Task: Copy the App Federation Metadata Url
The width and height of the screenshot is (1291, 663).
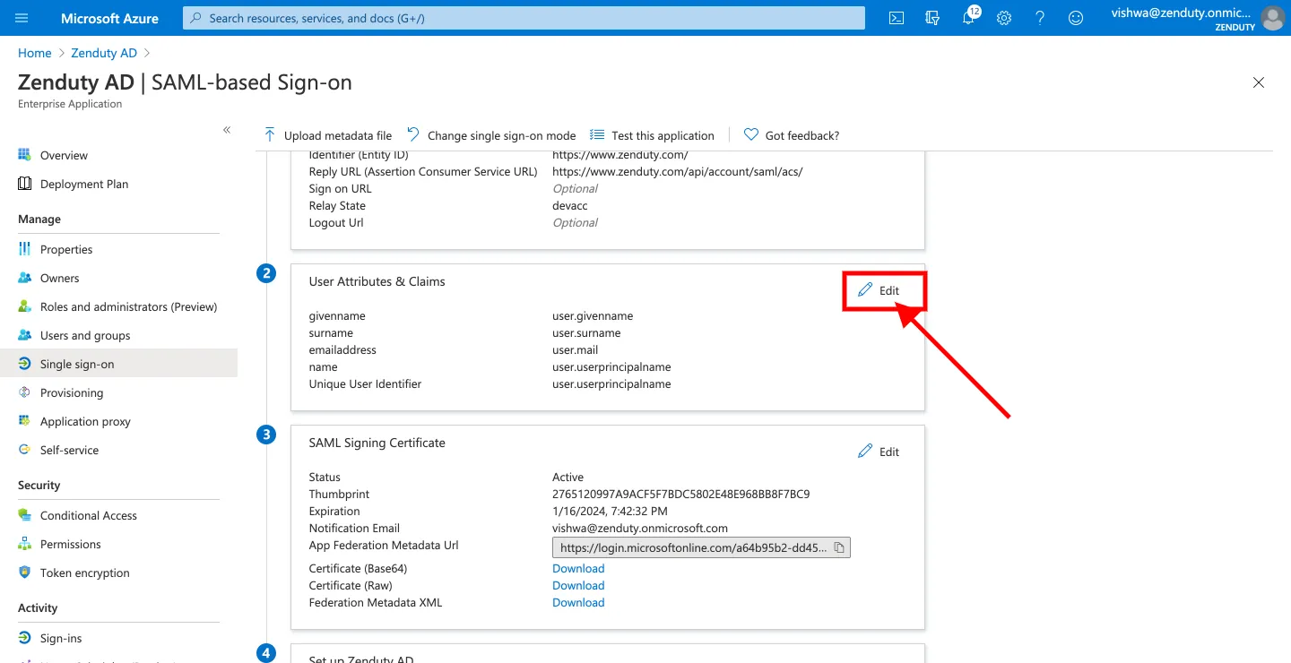Action: coord(839,547)
